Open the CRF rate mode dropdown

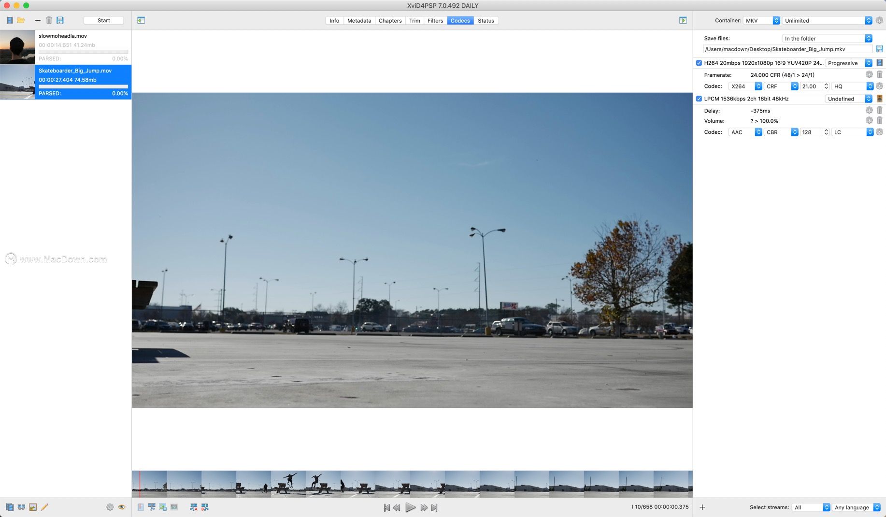pos(781,86)
